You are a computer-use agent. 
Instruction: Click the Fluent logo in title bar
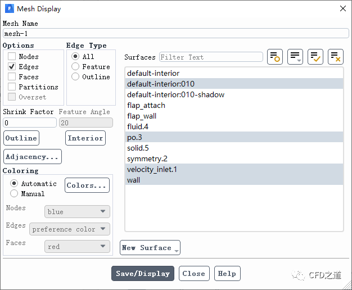(10, 9)
